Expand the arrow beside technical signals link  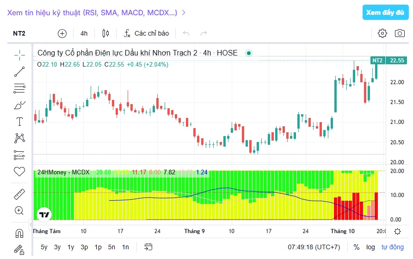[184, 12]
